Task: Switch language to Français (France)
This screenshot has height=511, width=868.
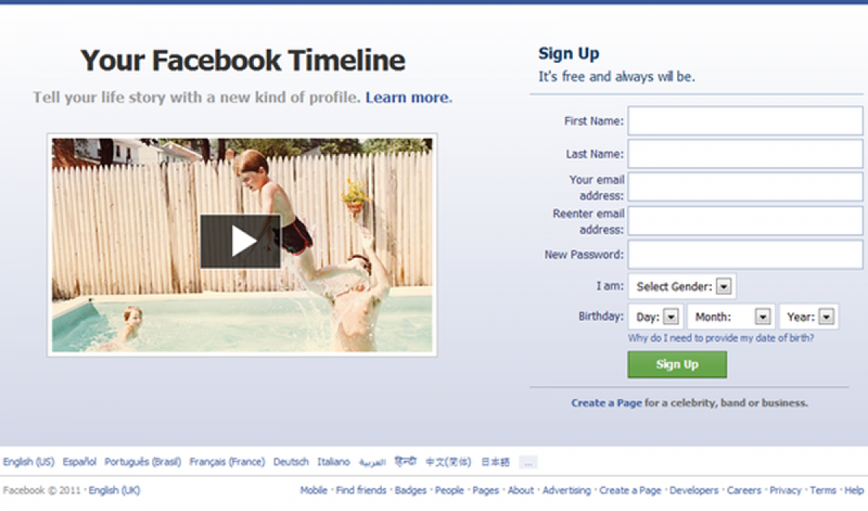Action: point(227,462)
